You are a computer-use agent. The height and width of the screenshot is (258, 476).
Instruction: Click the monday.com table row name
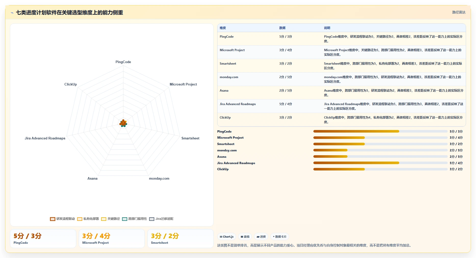(229, 77)
